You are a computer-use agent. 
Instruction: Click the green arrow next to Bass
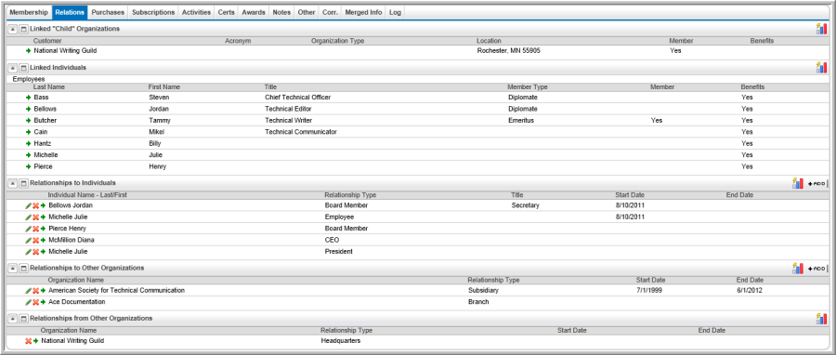click(28, 98)
